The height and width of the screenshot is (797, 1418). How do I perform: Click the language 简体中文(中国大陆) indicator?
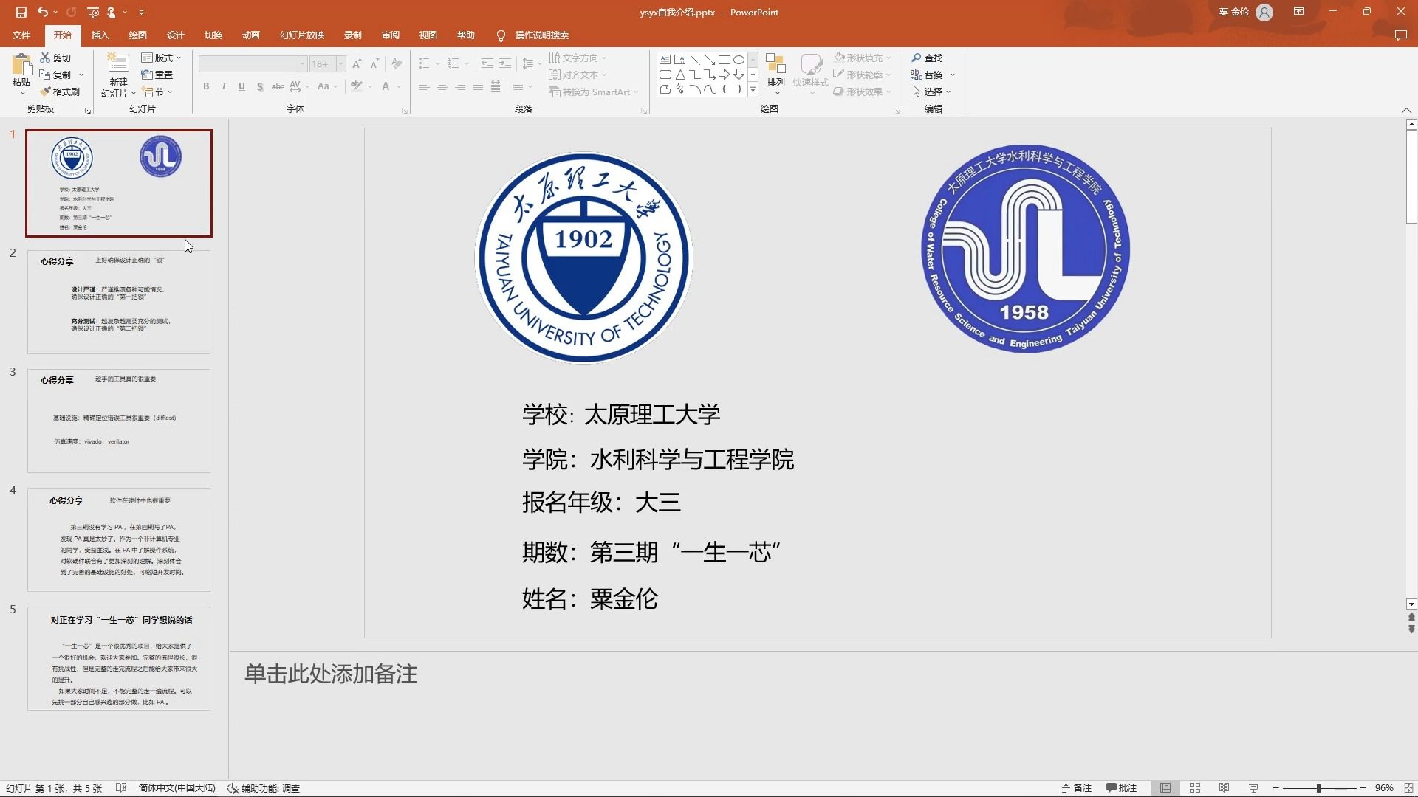click(177, 788)
